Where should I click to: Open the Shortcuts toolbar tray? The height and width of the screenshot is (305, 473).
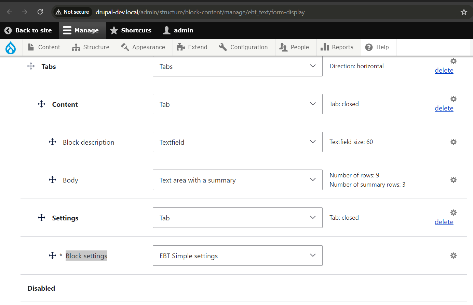(x=131, y=30)
